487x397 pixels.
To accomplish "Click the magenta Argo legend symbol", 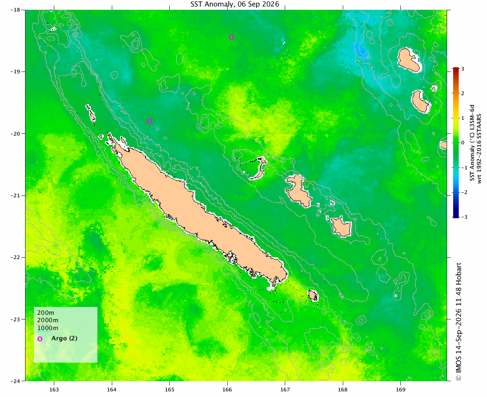I will [40, 339].
